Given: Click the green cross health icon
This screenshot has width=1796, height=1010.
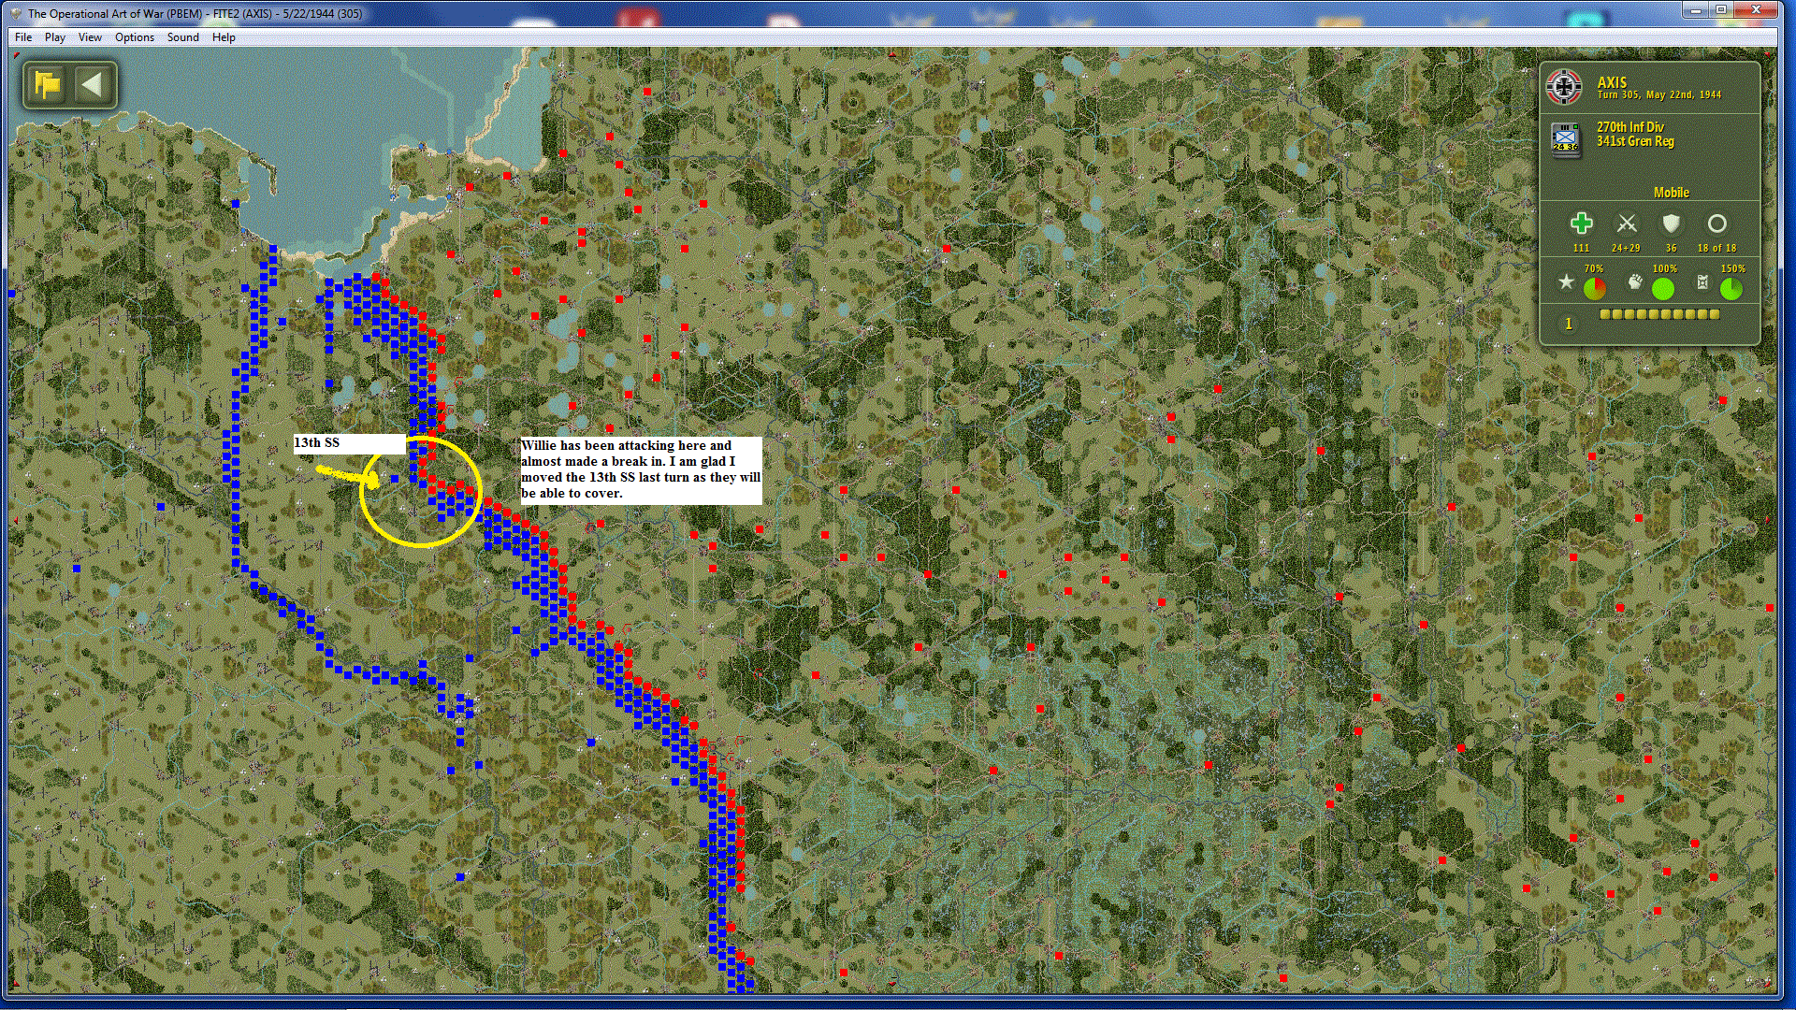Looking at the screenshot, I should 1581,224.
